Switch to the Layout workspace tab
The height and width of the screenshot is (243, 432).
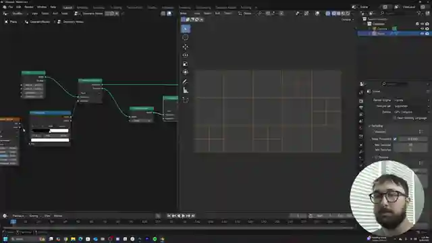pos(67,7)
